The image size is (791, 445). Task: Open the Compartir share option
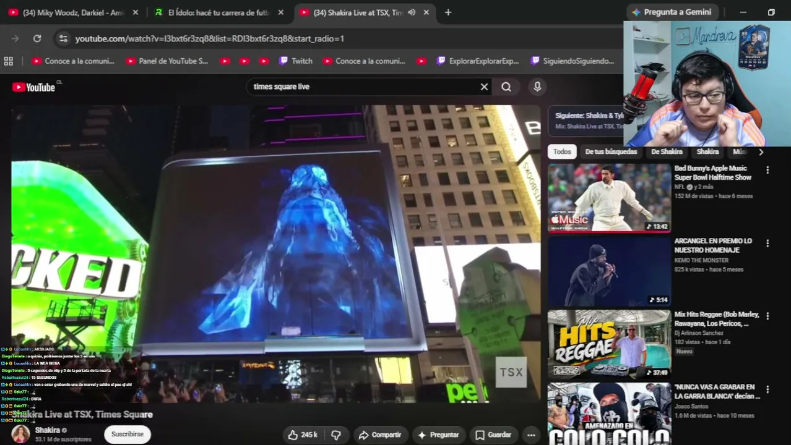pyautogui.click(x=380, y=435)
